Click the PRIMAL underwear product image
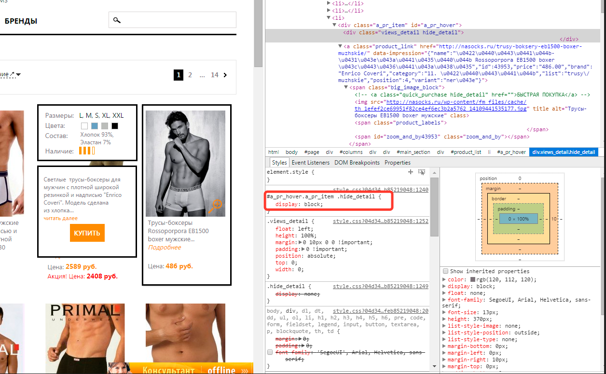Image resolution: width=606 pixels, height=374 pixels. [x=85, y=338]
